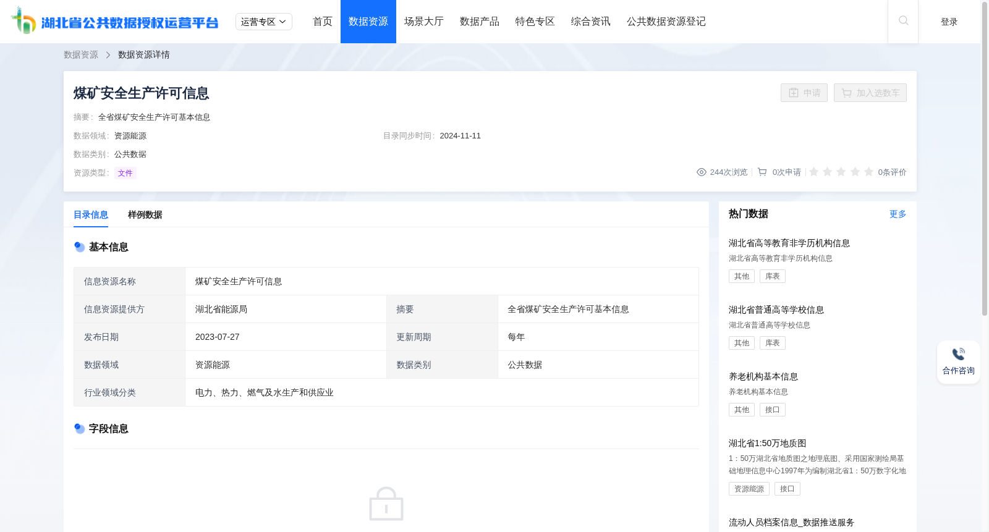The height and width of the screenshot is (532, 989).
Task: Open 湖北省高等教育非学历机构信息 item
Action: click(x=789, y=243)
